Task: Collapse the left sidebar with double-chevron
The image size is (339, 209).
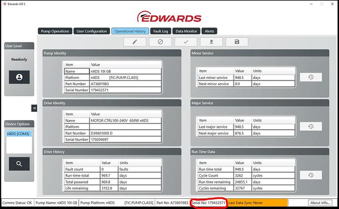Action: (x=34, y=108)
